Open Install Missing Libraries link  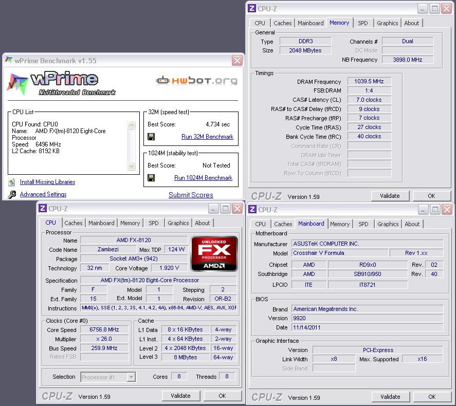tap(47, 182)
